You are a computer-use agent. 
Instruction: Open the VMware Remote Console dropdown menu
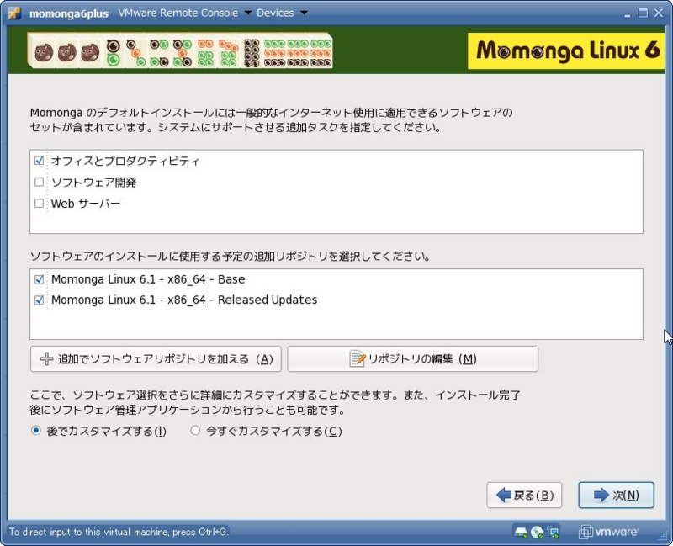tap(184, 13)
